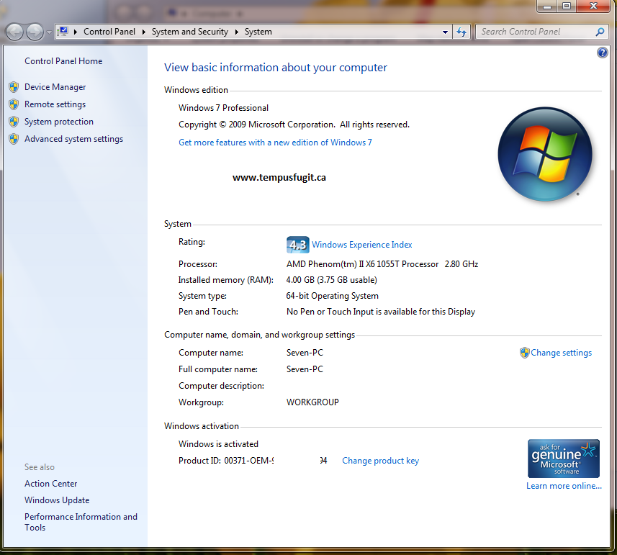Screen dimensions: 617x555
Task: Click the No Pen or Touch Input text
Action: coord(381,312)
